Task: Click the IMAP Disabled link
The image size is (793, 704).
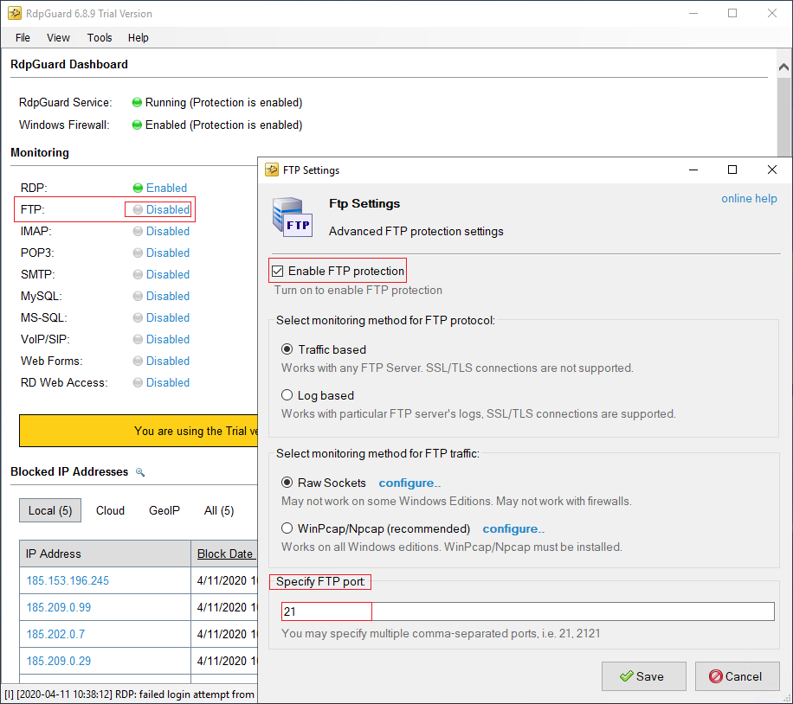Action: pos(168,232)
